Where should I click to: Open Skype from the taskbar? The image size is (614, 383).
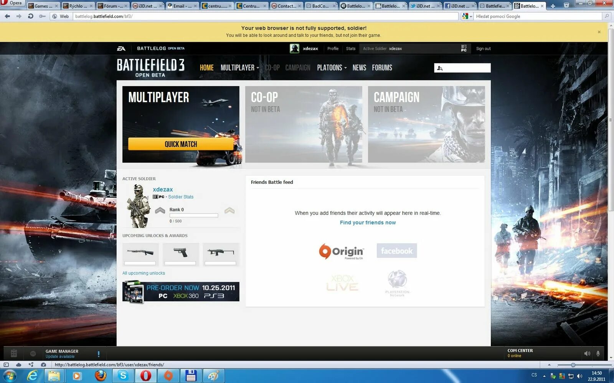tap(123, 376)
